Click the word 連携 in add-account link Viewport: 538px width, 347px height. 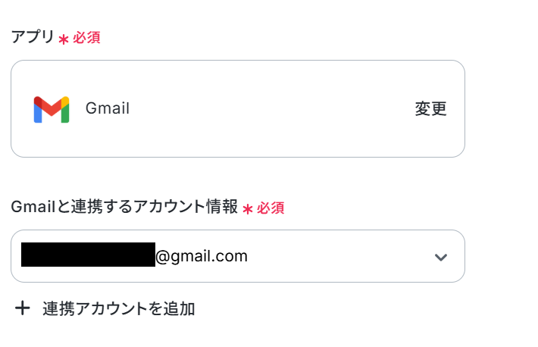[x=58, y=308]
